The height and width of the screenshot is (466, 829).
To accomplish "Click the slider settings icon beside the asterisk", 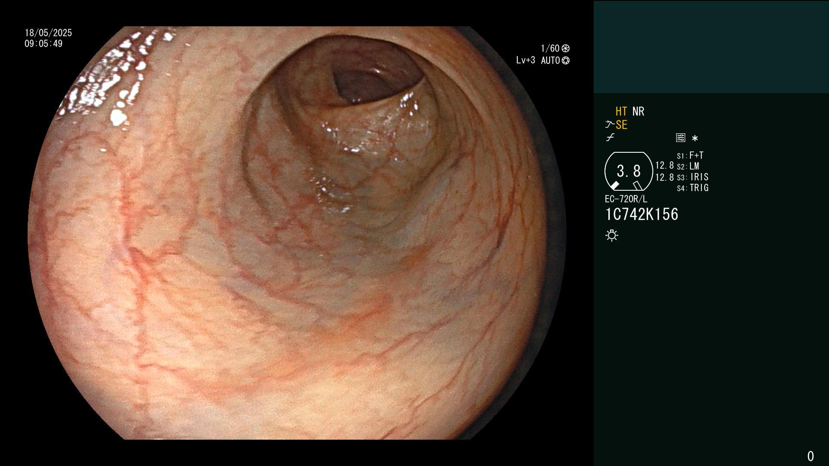I will tap(680, 138).
